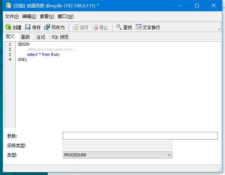Click the 回传类型 input field
Viewport: 225px width, 175px height.
[117, 145]
